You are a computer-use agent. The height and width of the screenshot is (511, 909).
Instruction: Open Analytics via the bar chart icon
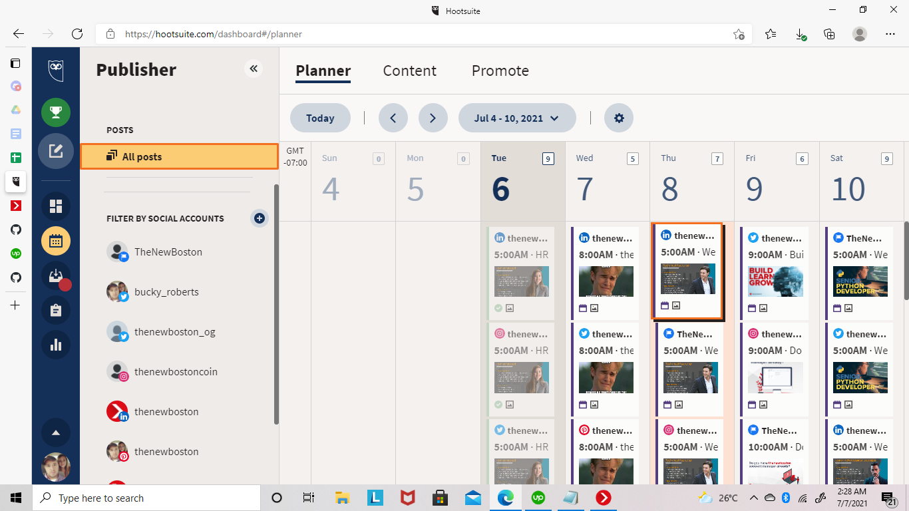56,344
